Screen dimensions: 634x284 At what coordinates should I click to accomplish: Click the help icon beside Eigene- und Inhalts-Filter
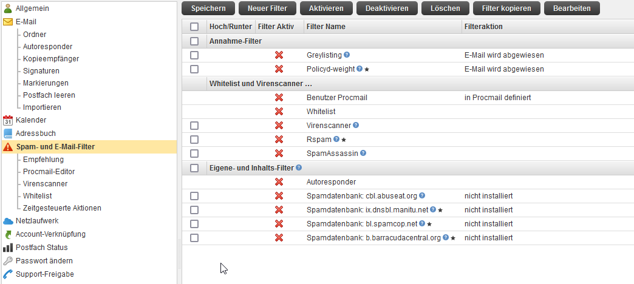298,167
